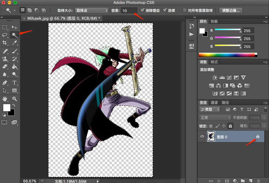Select the Spot Healing Brush tool

[x=5, y=51]
